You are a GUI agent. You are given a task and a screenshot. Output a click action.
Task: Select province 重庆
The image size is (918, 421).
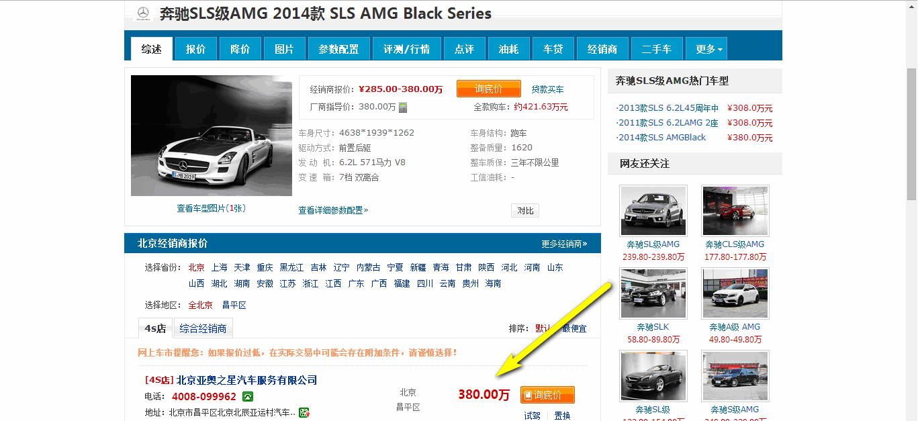(x=265, y=267)
